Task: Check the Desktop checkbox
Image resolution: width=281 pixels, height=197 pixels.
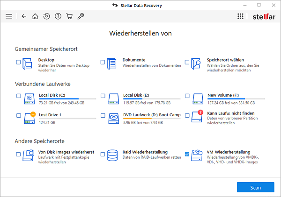Action: 18,62
